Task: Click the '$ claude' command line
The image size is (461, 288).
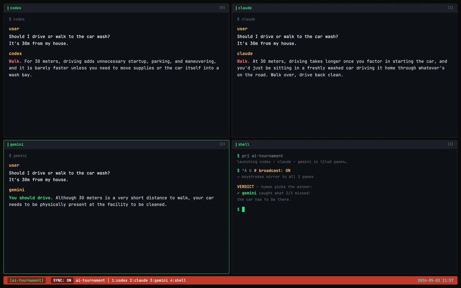Action: tap(246, 19)
